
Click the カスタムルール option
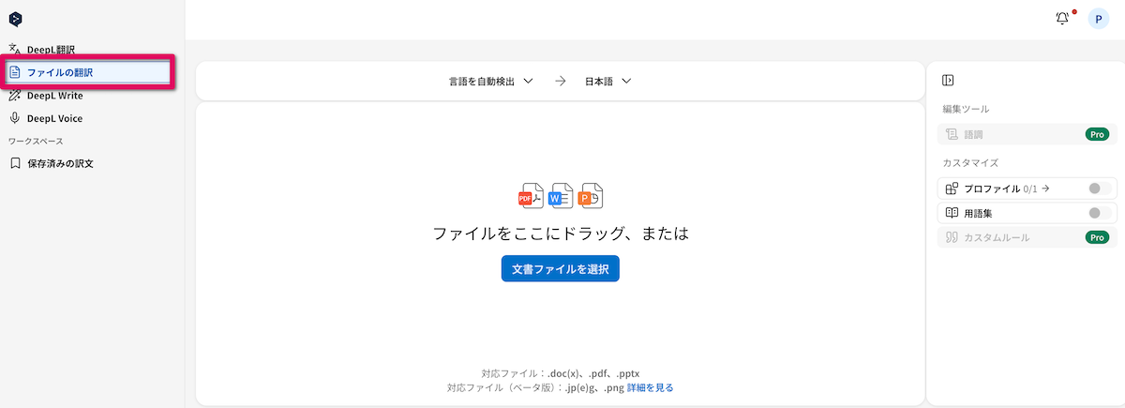pyautogui.click(x=1027, y=237)
